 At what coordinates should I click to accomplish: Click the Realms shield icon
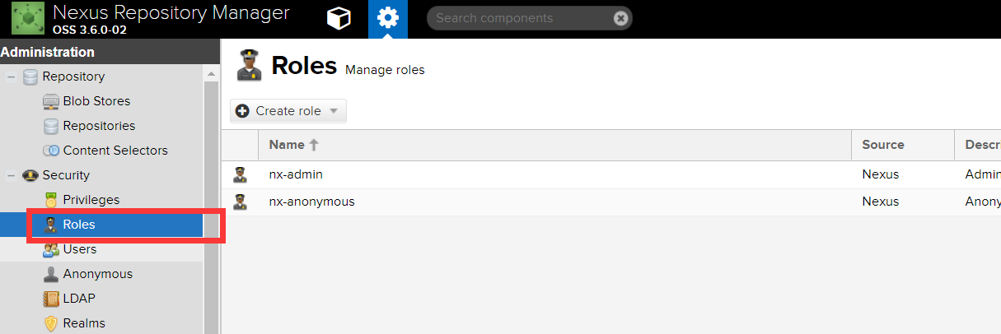(x=51, y=323)
